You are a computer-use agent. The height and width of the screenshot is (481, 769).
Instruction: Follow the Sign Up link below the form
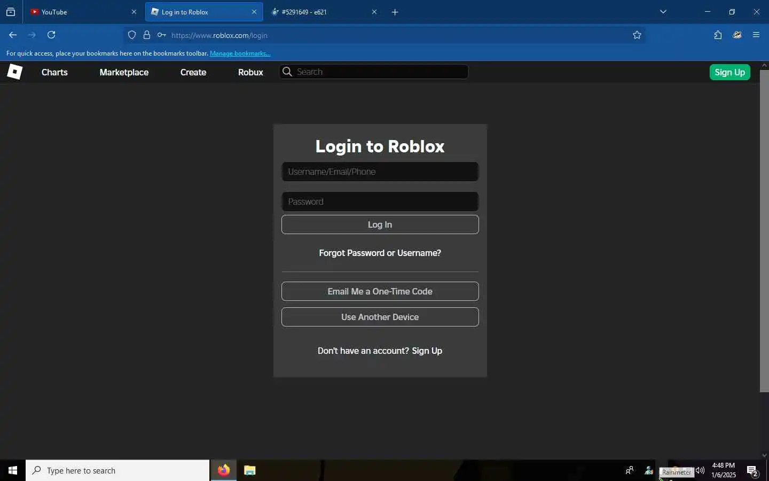427,351
